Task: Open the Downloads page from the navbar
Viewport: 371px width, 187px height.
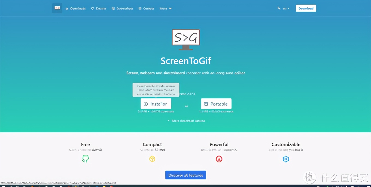Action: click(76, 8)
